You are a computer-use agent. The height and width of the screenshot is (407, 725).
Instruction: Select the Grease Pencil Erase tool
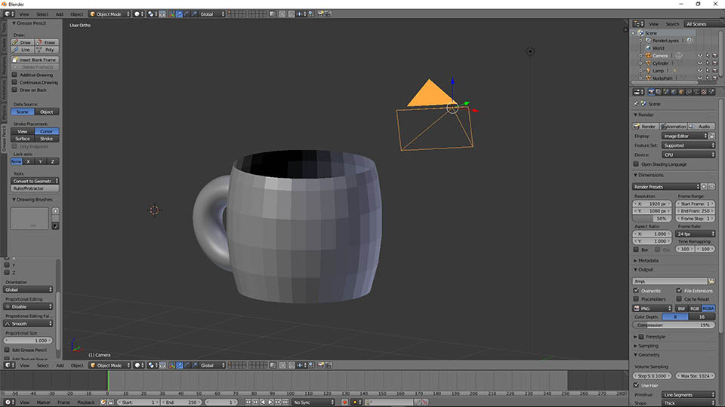(x=47, y=42)
